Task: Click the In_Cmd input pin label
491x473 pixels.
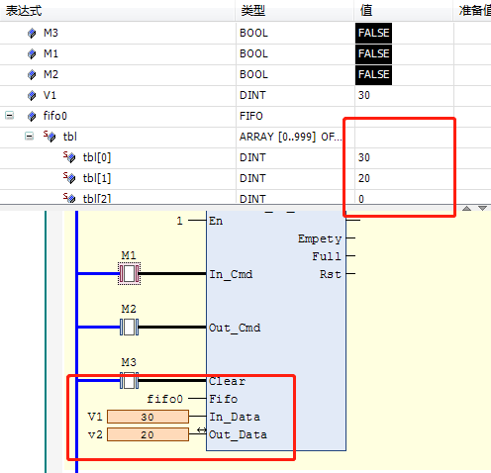Action: click(x=231, y=274)
